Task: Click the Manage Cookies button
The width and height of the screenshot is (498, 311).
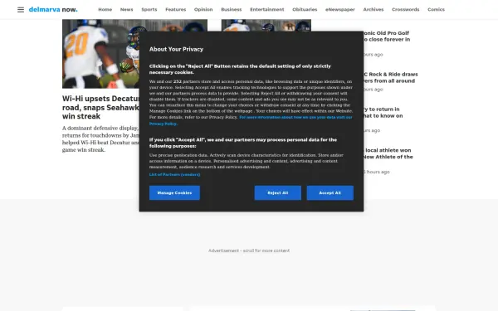Action: pos(174,193)
